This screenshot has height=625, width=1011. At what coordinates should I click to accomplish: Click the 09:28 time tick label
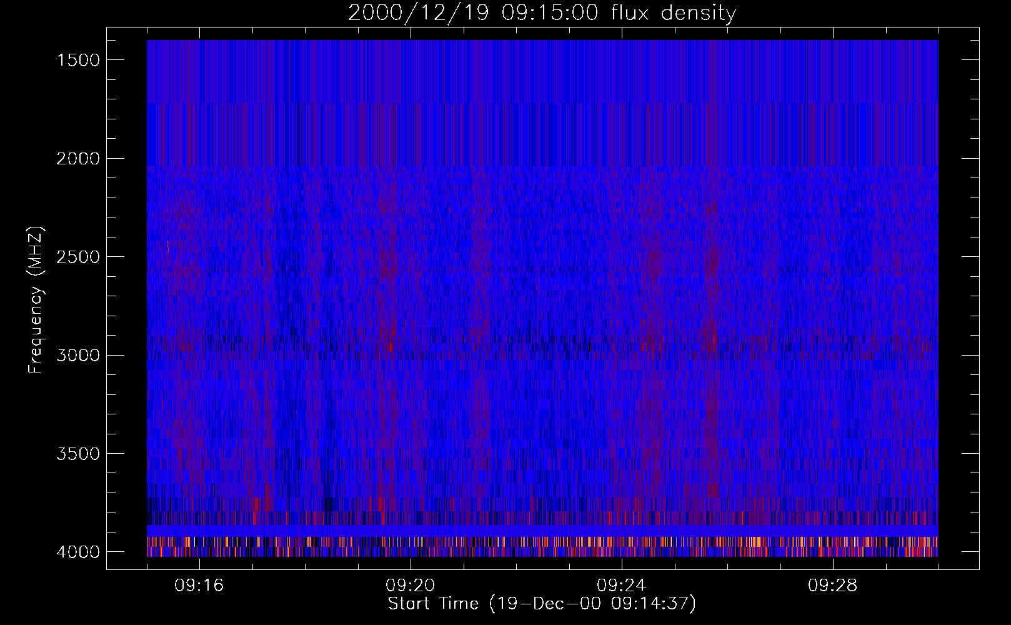833,586
